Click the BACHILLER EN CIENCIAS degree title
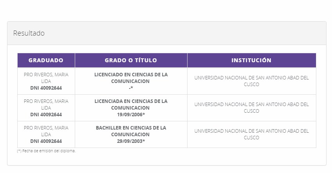The image size is (332, 173). point(131,131)
